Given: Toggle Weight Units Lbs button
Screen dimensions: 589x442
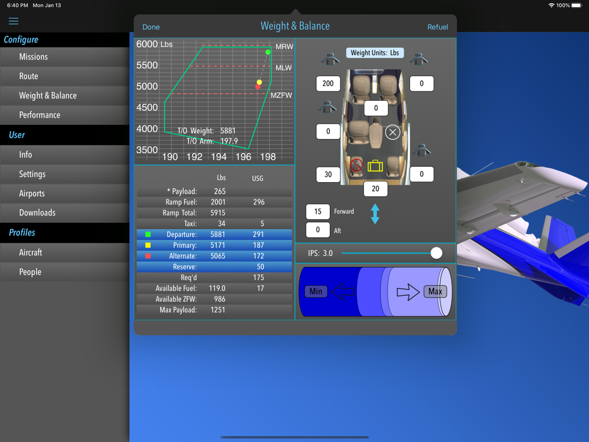Looking at the screenshot, I should point(375,52).
